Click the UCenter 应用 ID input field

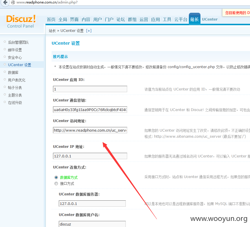click(90, 89)
